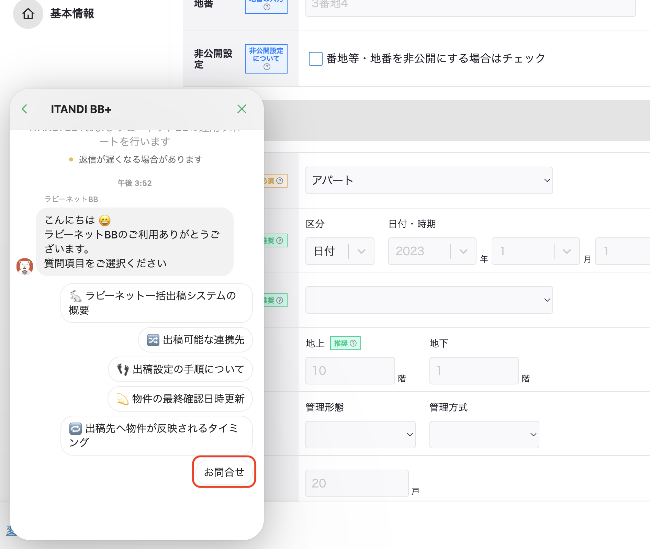Click the day input field after 月
The height and width of the screenshot is (549, 650).
click(622, 251)
